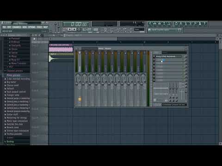This screenshot has height=166, width=222.
Task: Open the FILE menu
Action: tap(4, 27)
